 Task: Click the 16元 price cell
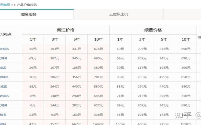(x=33, y=77)
